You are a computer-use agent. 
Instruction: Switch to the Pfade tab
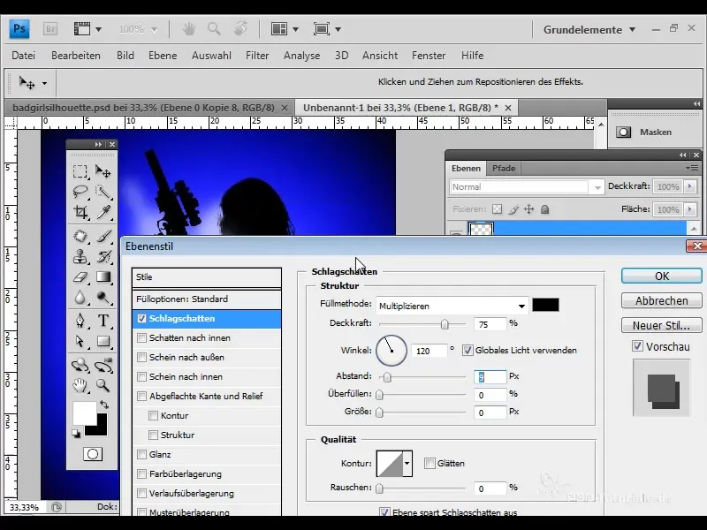pos(504,168)
